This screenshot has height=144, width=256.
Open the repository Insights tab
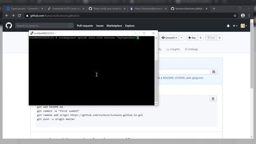click(173, 49)
